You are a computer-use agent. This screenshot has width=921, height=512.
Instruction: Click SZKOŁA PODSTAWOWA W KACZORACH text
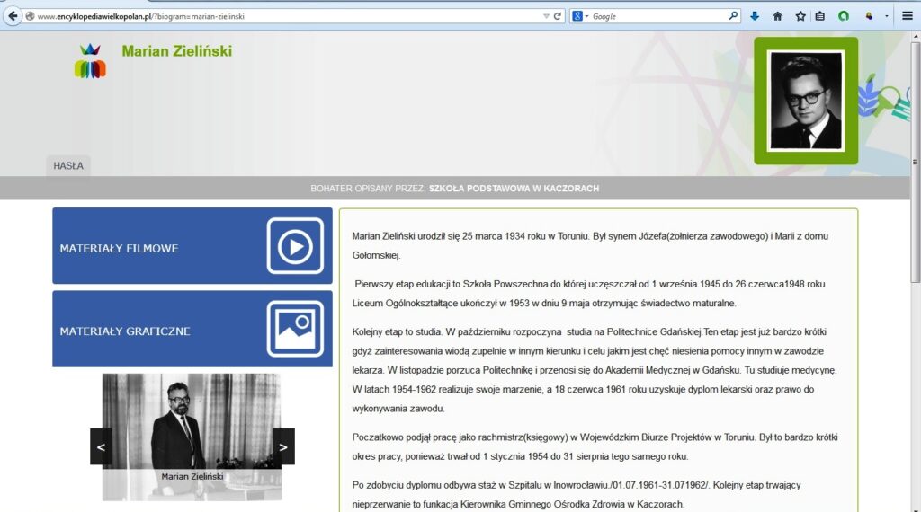coord(514,189)
